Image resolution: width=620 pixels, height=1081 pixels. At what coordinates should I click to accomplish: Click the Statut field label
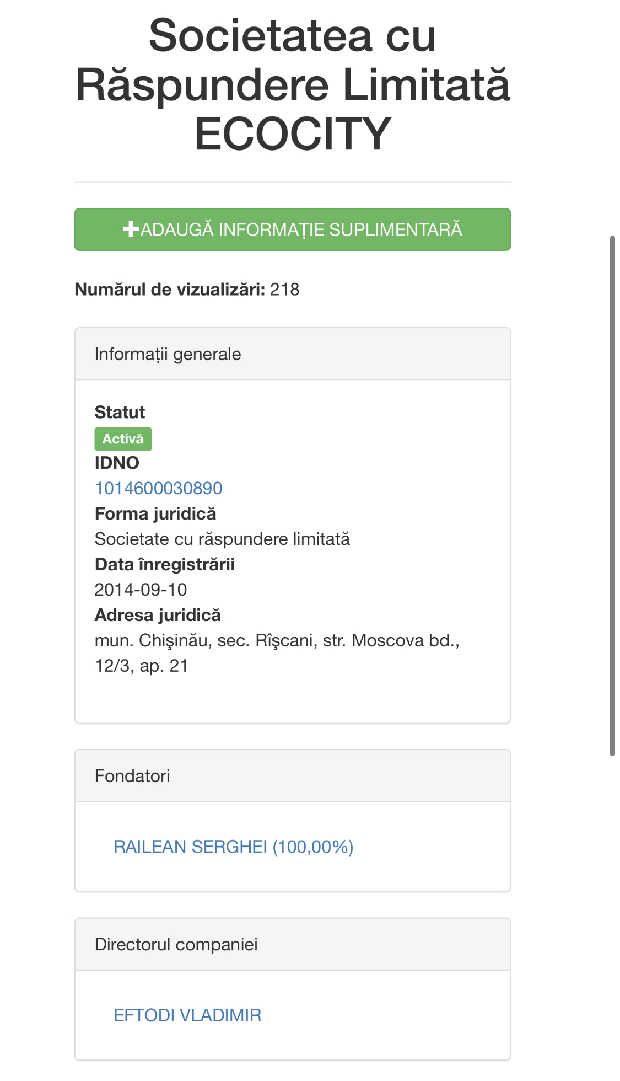pyautogui.click(x=120, y=412)
